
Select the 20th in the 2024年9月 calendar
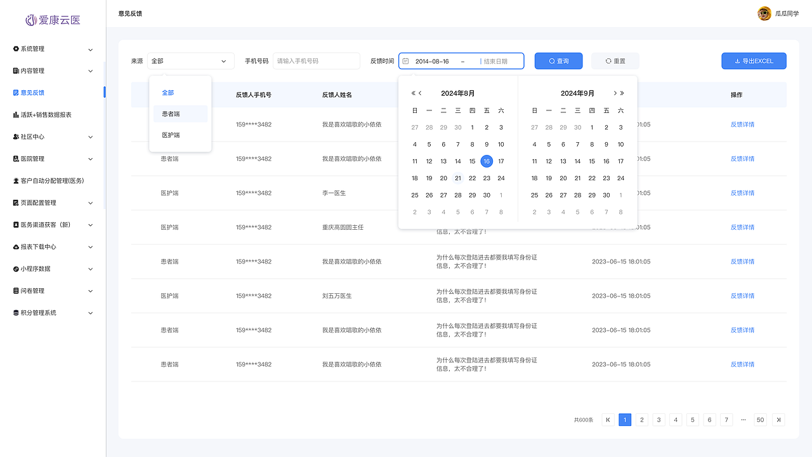563,178
